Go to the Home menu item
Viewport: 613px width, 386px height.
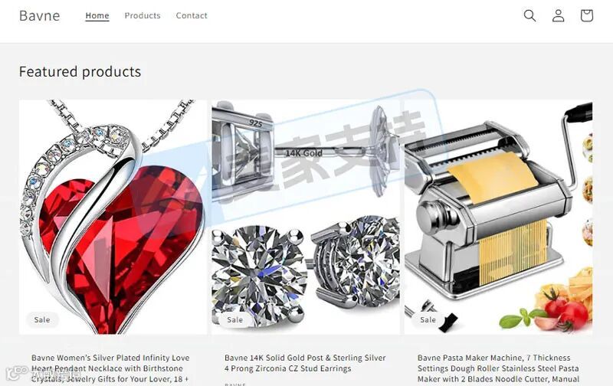[x=97, y=15]
